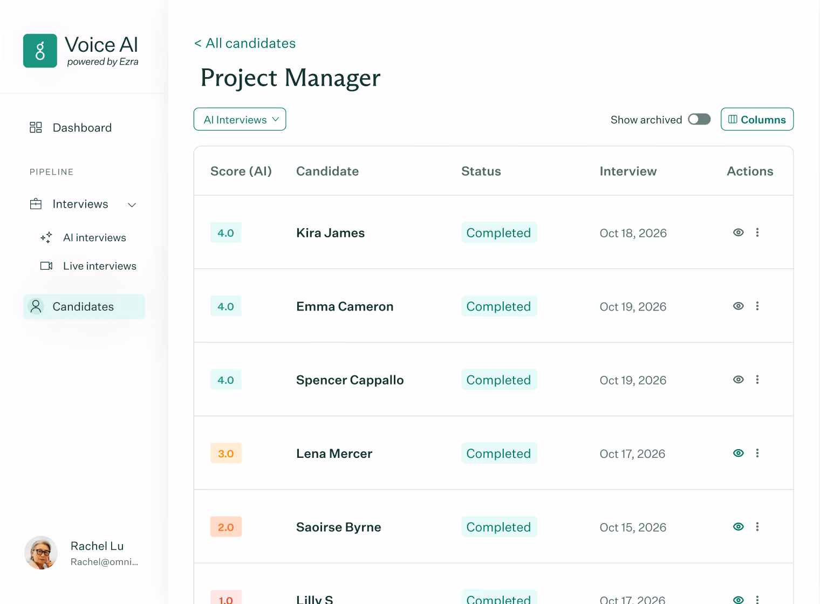Click the Interview column header
Viewport: 820px width, 604px height.
(x=628, y=171)
